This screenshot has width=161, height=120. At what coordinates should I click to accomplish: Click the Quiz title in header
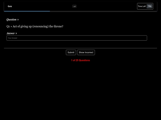[x=10, y=6]
